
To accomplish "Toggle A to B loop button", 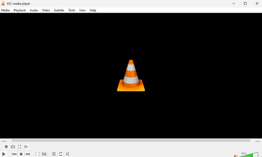I will (20, 147).
